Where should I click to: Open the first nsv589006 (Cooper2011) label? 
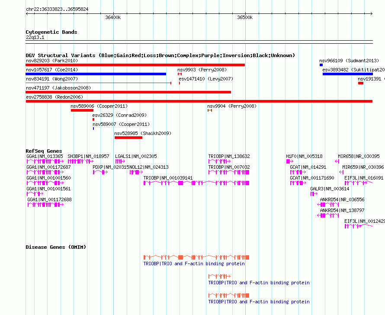[99, 106]
